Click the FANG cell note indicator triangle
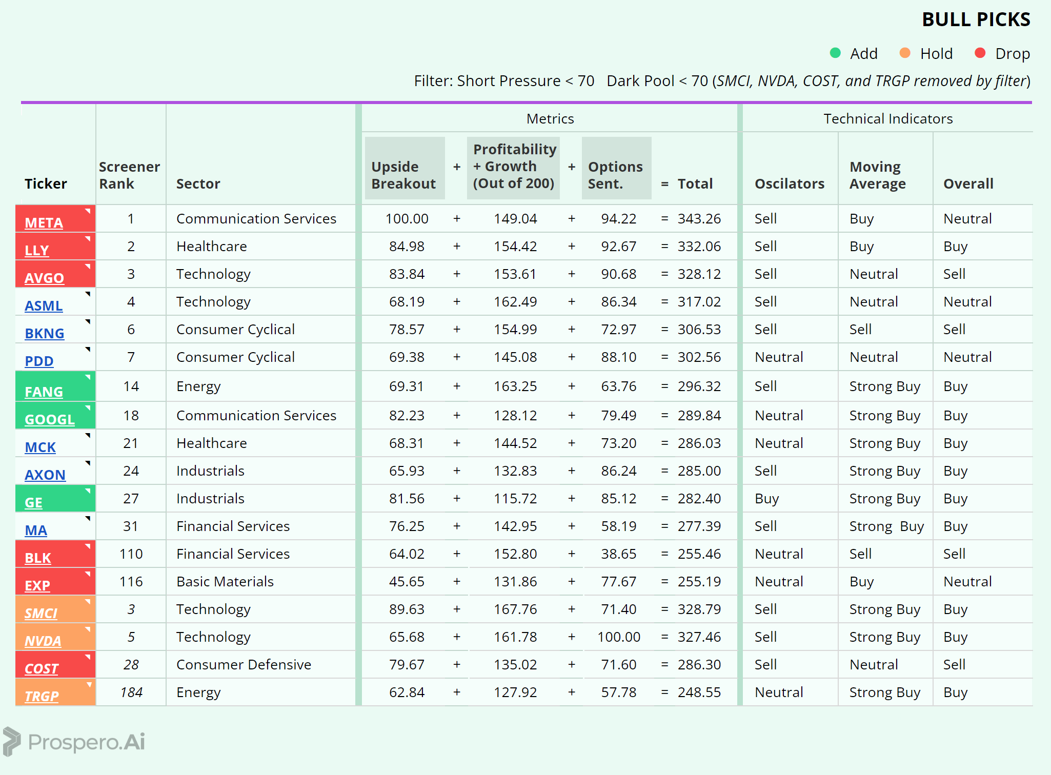Image resolution: width=1051 pixels, height=775 pixels. pos(88,377)
